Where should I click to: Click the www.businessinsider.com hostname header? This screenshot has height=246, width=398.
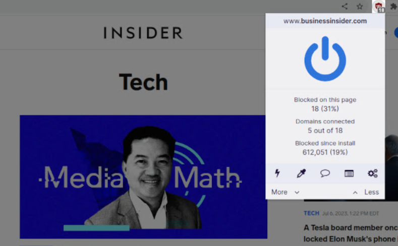tap(325, 21)
